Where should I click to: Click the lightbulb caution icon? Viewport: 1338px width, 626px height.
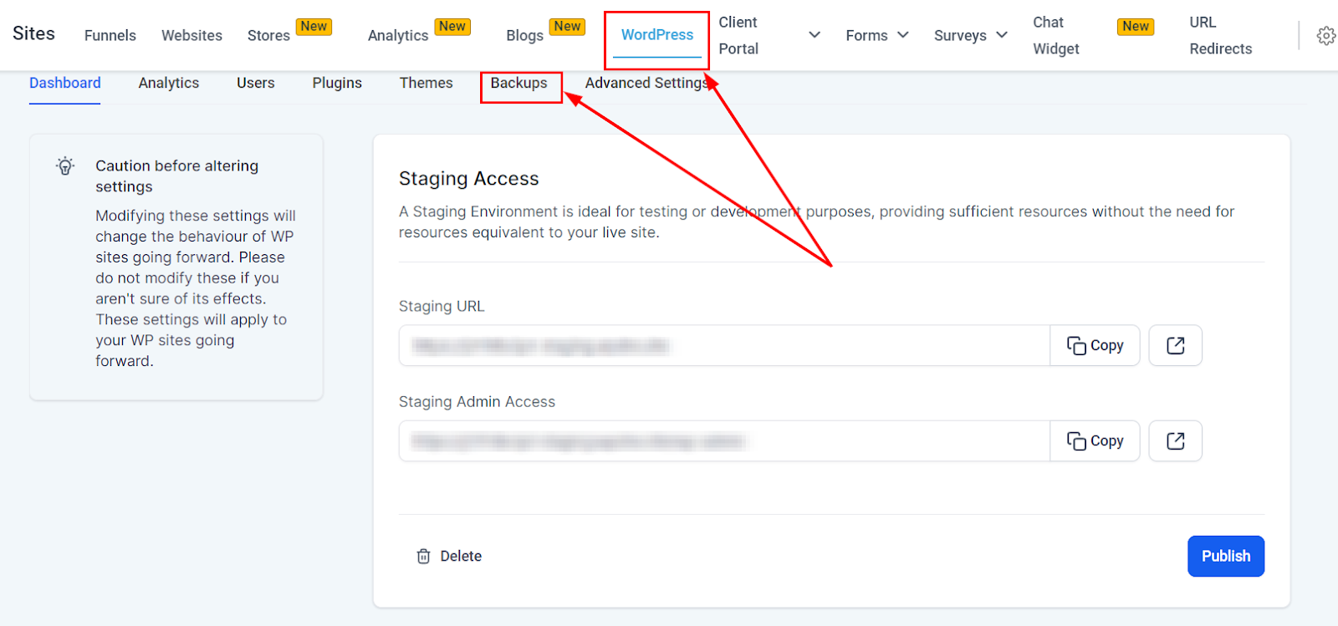(x=65, y=165)
